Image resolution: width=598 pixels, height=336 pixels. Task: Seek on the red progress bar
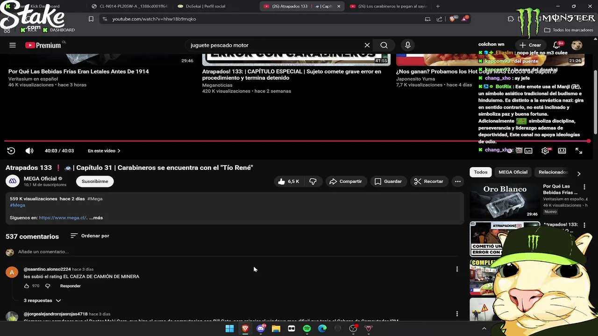coord(297,140)
